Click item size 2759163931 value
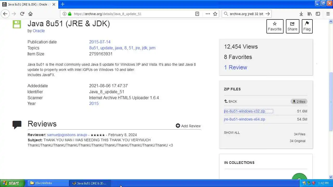 click(x=101, y=54)
